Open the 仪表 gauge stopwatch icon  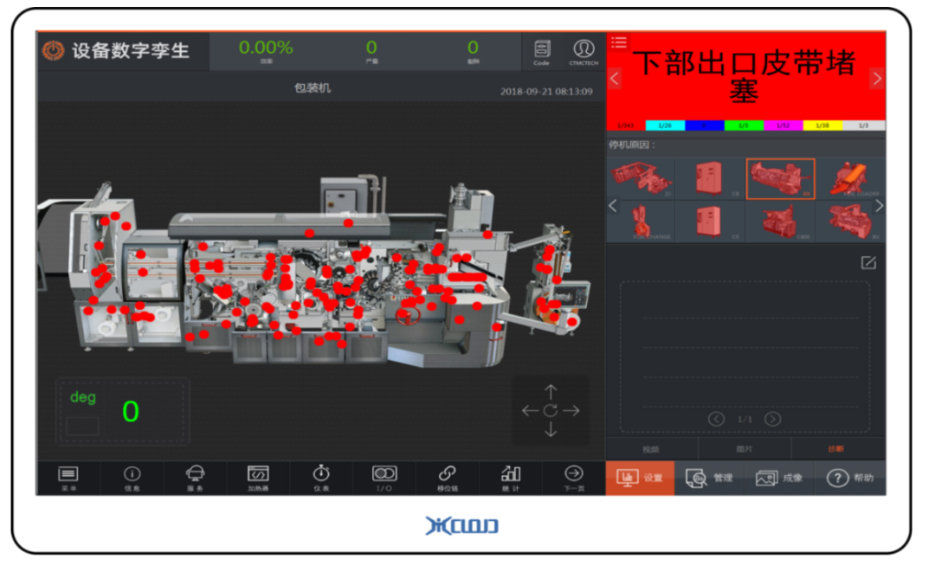pyautogui.click(x=321, y=477)
